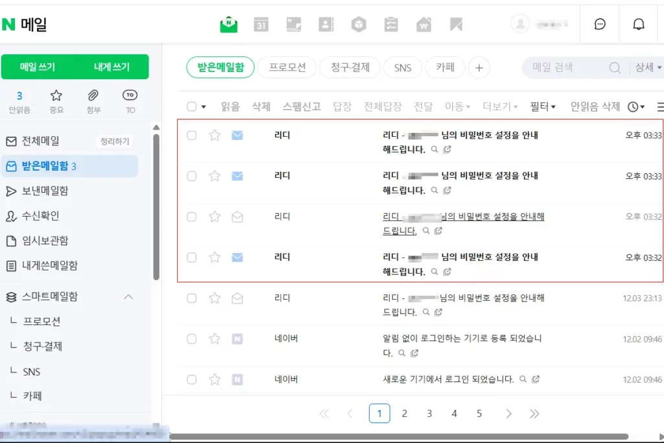The width and height of the screenshot is (664, 443).
Task: Switch to the SNS tab
Action: [x=402, y=67]
